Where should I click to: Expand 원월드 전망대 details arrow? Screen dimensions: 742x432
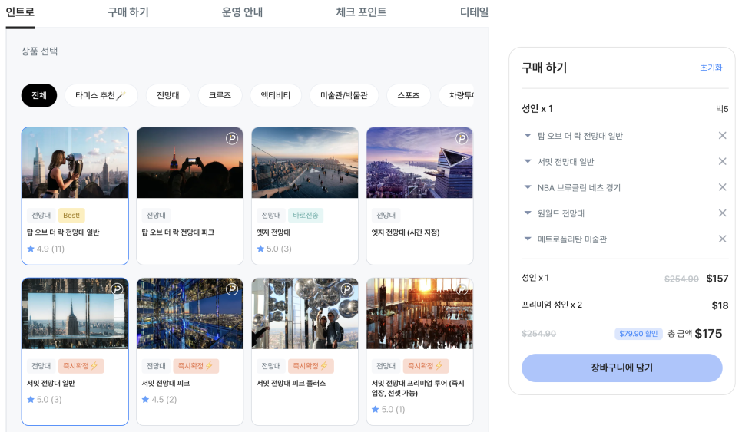[x=528, y=213]
